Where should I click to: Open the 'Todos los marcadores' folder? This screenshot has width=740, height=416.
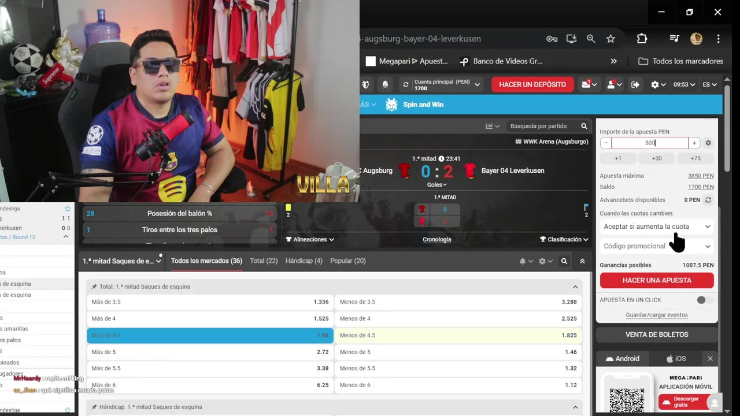(x=680, y=61)
